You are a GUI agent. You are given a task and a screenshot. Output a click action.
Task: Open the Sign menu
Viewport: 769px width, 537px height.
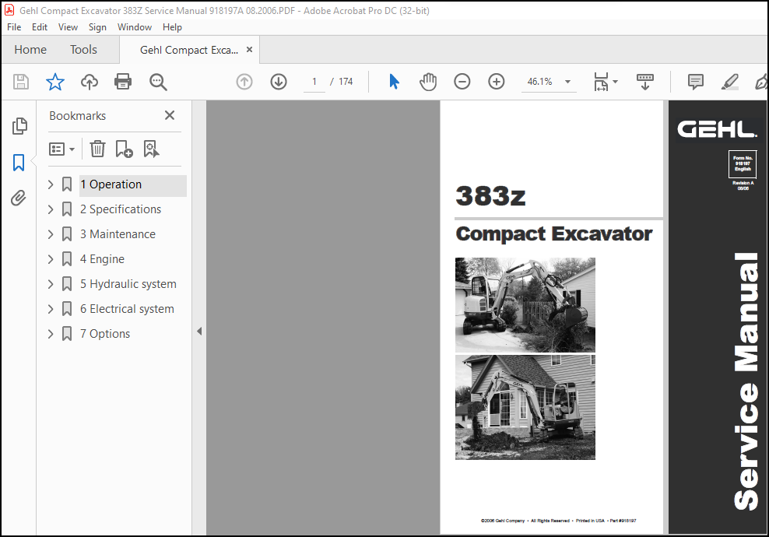(97, 27)
